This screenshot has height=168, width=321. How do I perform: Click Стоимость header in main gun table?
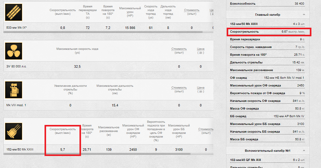tap(206, 129)
